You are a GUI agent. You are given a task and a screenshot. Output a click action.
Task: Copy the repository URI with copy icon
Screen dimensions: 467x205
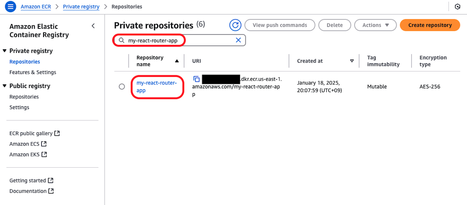pyautogui.click(x=196, y=79)
